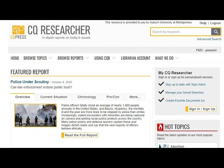Open the Browse Topics menu

[x=35, y=58]
